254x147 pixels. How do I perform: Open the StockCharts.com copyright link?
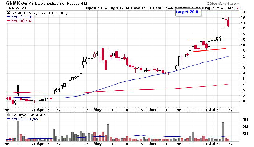click(x=223, y=3)
